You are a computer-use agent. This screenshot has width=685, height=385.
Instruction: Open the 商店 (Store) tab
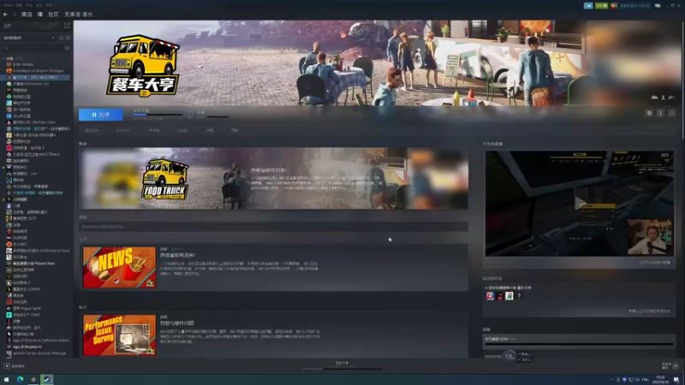point(27,15)
